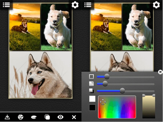Open the collage layout picker icon

tap(21, 117)
